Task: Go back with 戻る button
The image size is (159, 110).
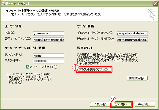Action: [100, 104]
